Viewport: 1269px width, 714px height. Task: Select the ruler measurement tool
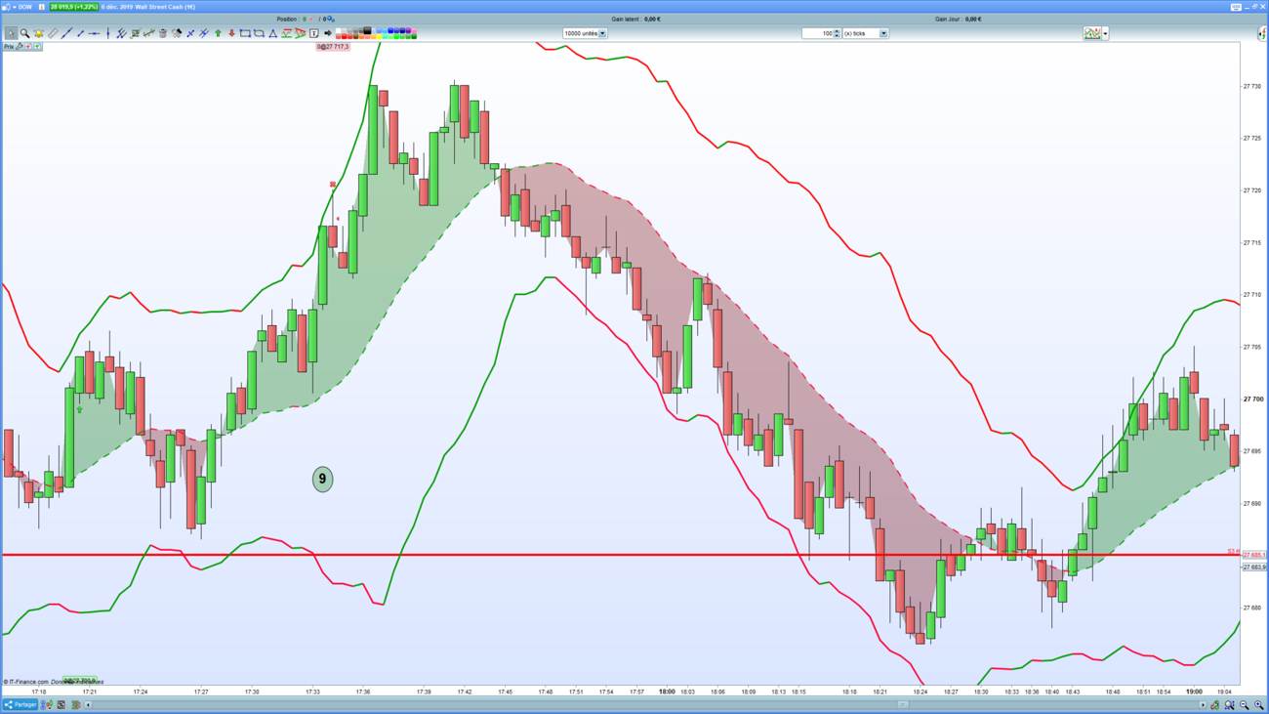53,33
